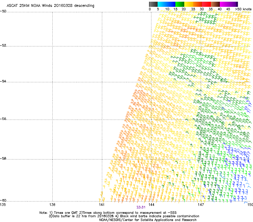Image resolution: width=253 pixels, height=222 pixels.
Task: Click the blue 10-15 knots legend swatch
Action: [x=171, y=4]
